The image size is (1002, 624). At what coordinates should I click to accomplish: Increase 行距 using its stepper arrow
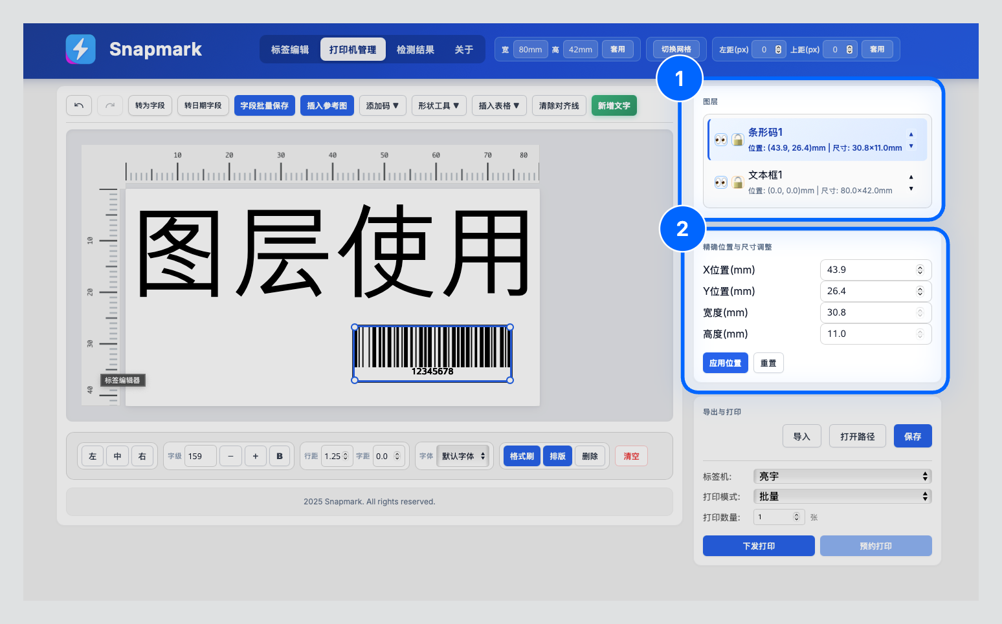click(347, 453)
